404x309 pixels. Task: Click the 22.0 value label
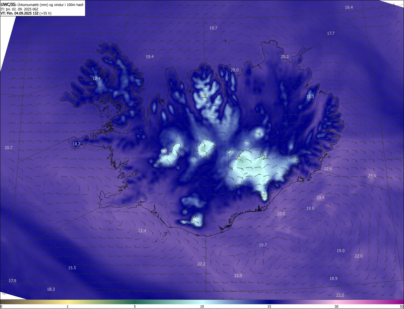pos(359,256)
